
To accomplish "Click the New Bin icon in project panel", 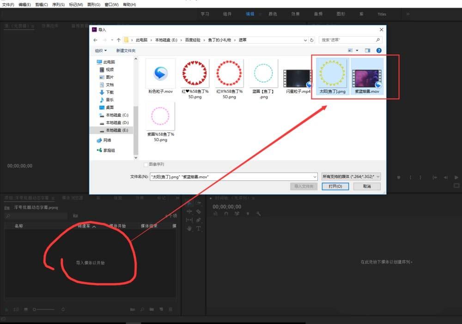I will pyautogui.click(x=152, y=309).
